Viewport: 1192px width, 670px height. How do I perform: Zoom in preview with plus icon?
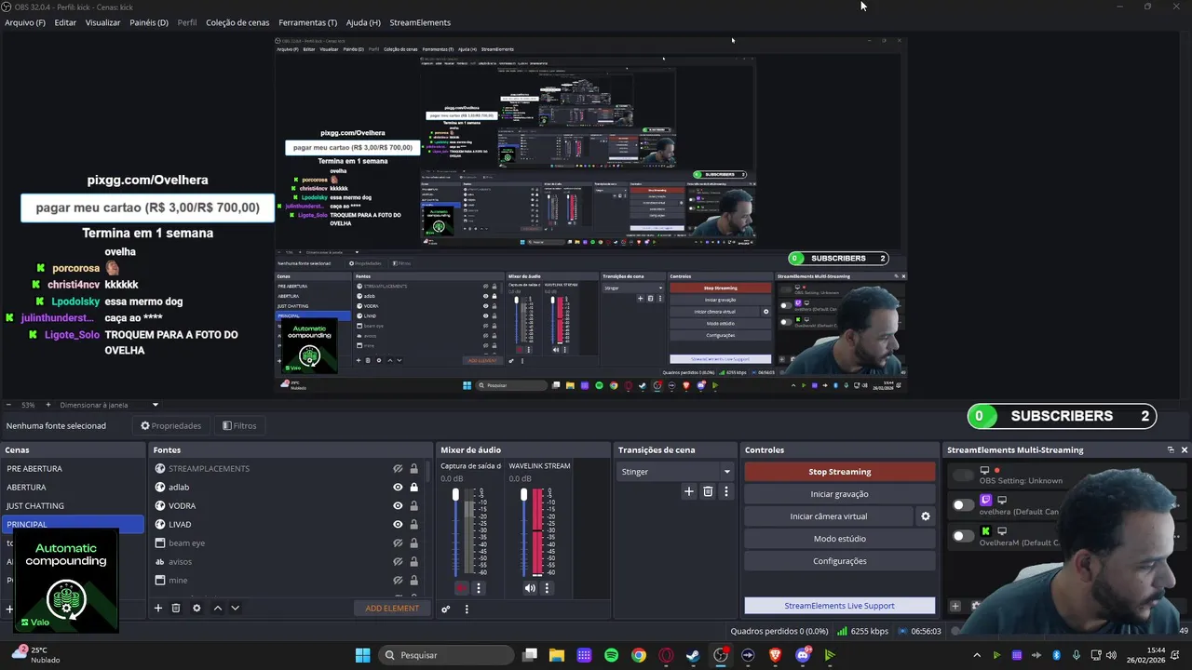click(x=47, y=405)
